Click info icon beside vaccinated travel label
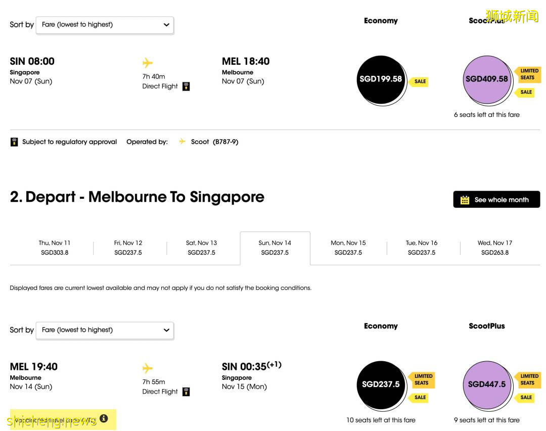The width and height of the screenshot is (546, 431). [x=104, y=418]
